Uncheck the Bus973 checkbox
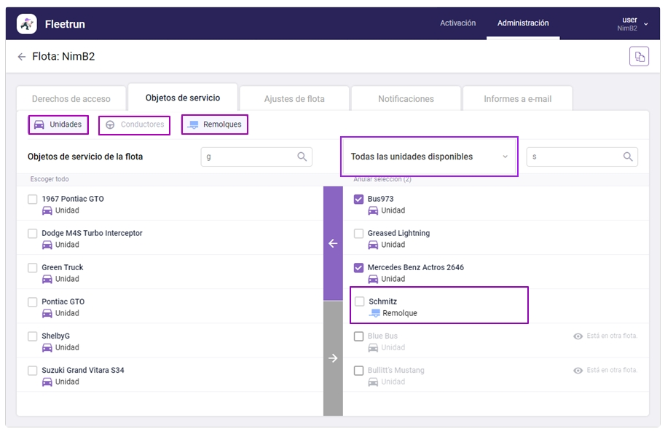Screen dimensions: 665x434 [x=358, y=200]
